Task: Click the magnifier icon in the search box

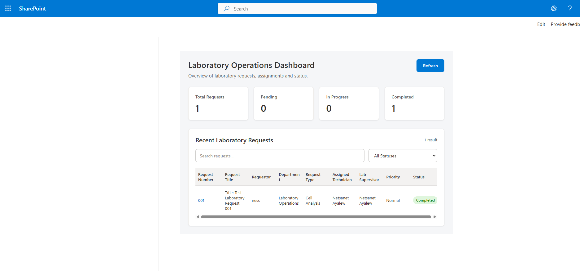Action: click(227, 9)
